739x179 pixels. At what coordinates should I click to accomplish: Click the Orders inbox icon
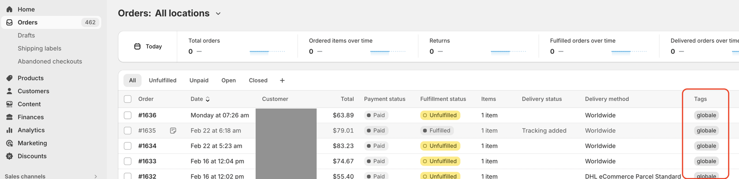tap(9, 22)
